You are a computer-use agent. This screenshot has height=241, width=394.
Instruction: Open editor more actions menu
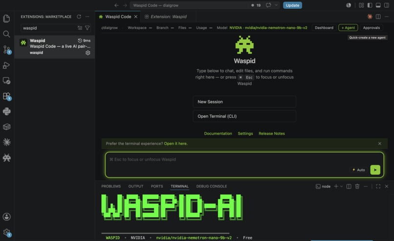[387, 17]
